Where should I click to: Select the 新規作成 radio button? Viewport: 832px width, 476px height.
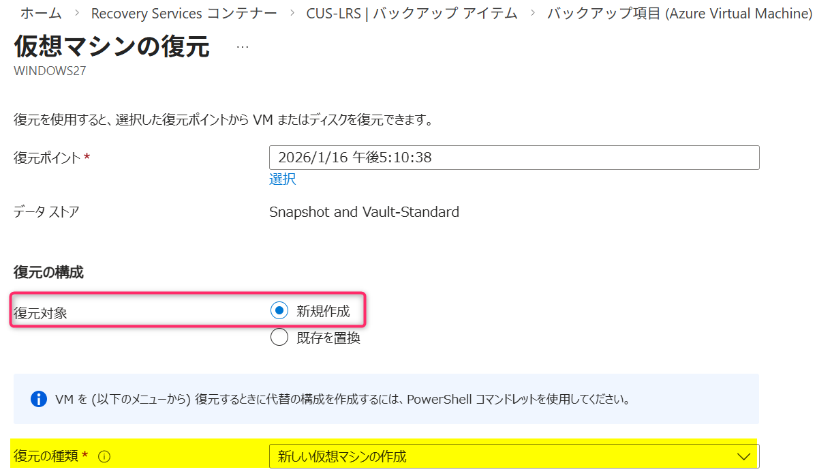279,311
